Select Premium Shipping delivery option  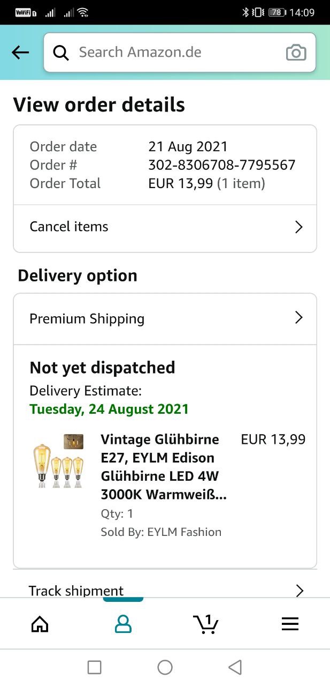(x=87, y=319)
